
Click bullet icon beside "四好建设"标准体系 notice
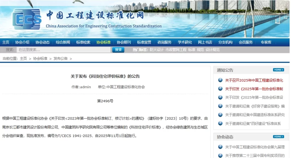point(220,123)
